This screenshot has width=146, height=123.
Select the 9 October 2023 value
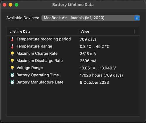pos(94,82)
